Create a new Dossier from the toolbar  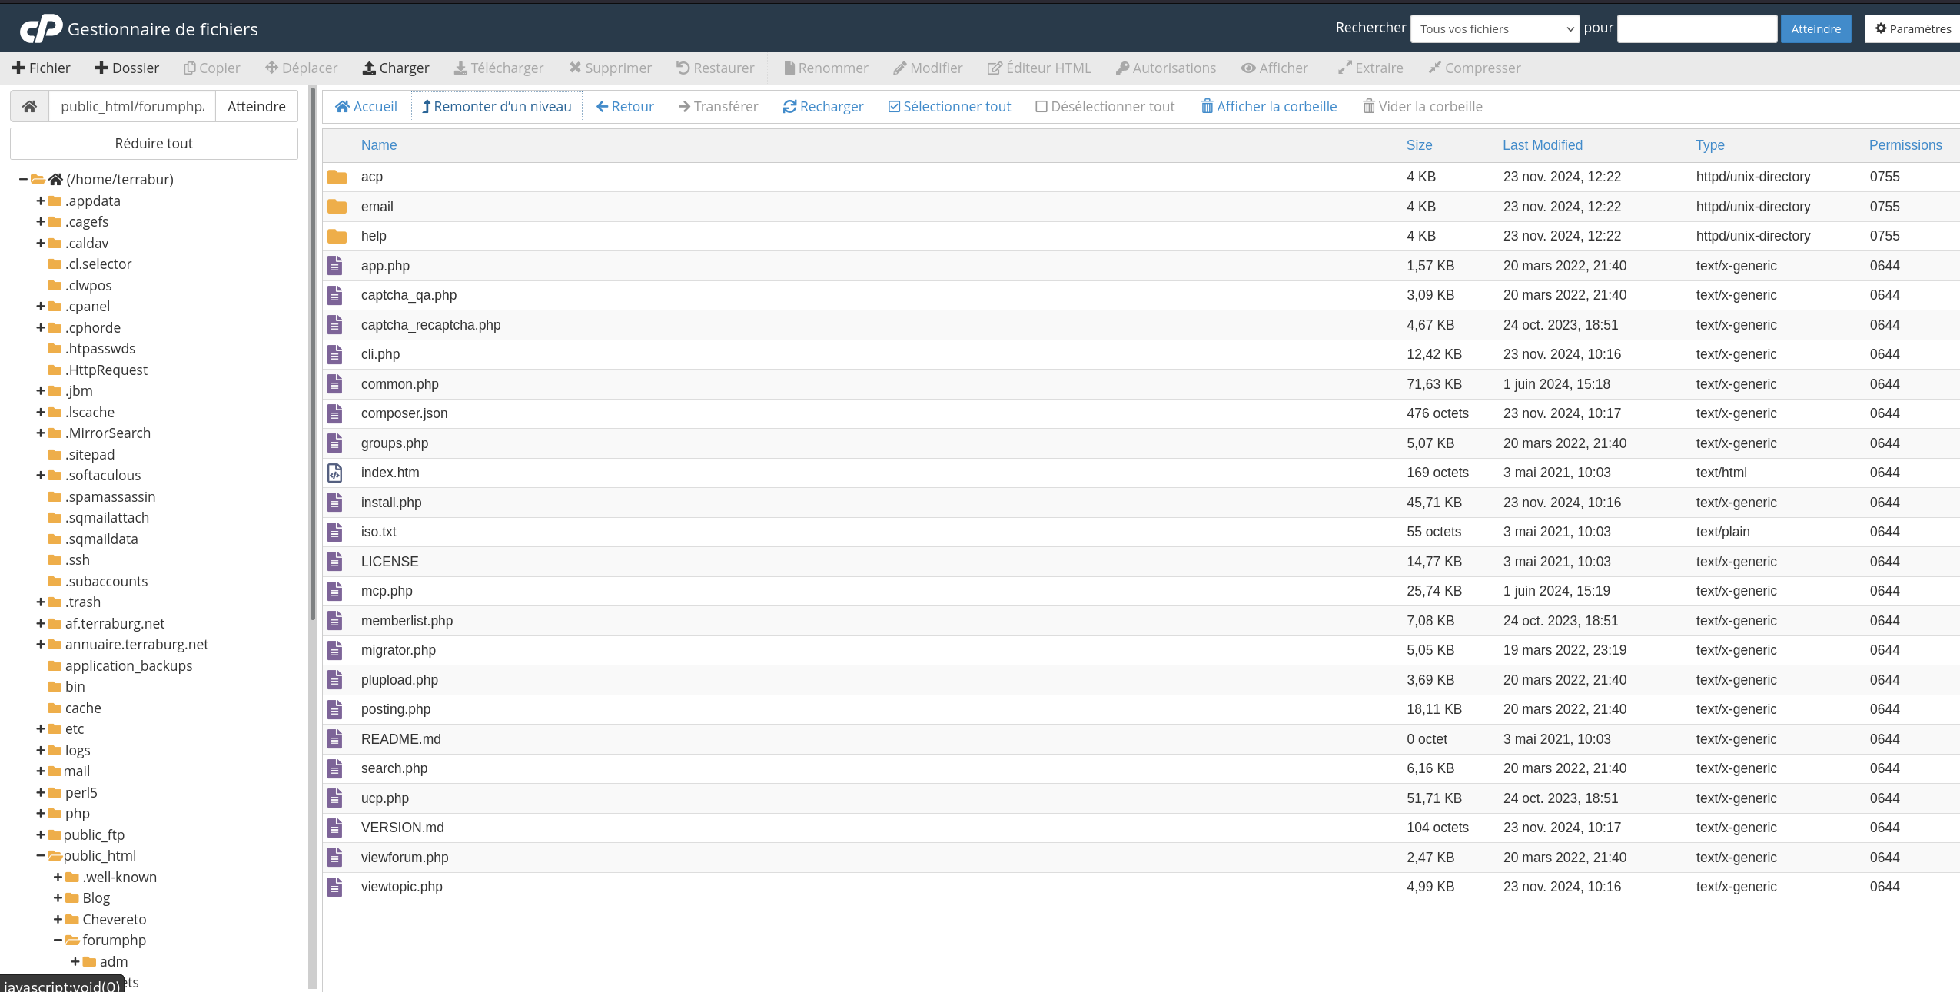(x=127, y=68)
